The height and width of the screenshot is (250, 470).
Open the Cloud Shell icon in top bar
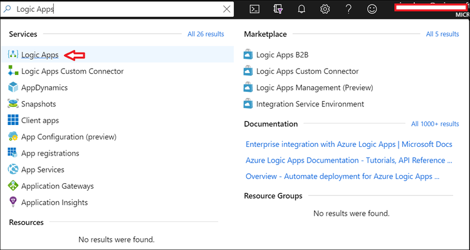[254, 9]
